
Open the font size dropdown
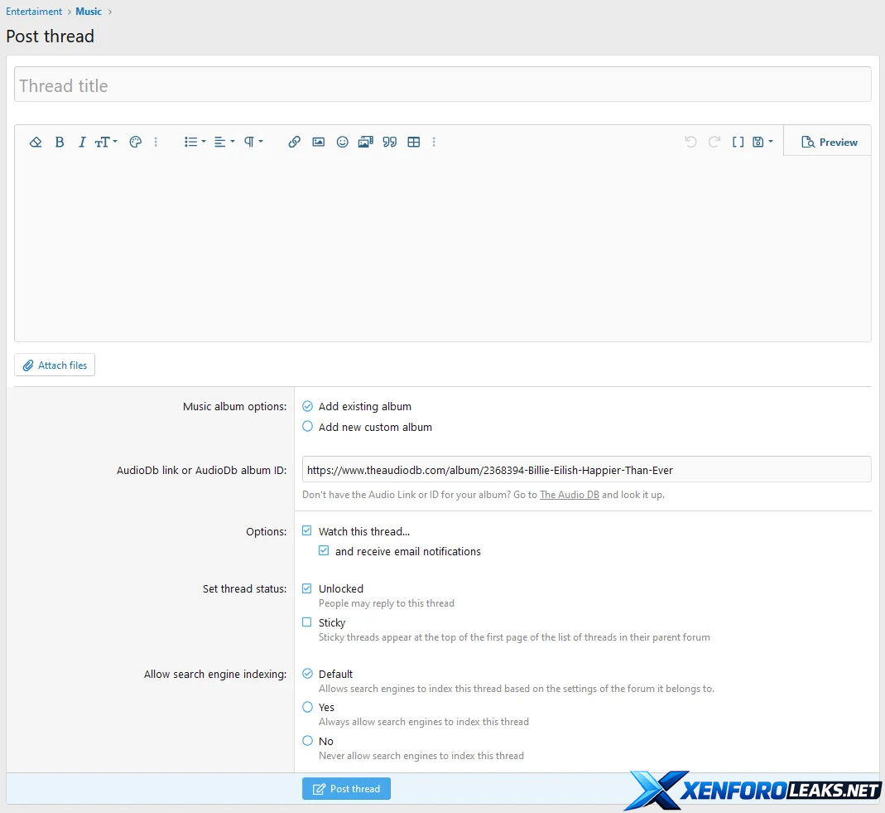(x=106, y=143)
